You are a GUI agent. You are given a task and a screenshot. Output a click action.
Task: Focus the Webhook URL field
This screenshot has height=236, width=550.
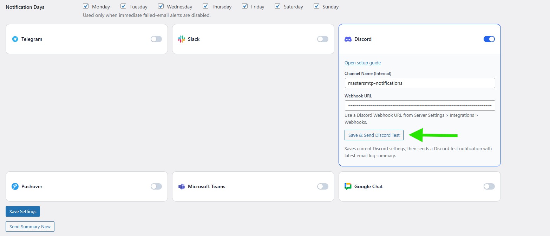420,106
